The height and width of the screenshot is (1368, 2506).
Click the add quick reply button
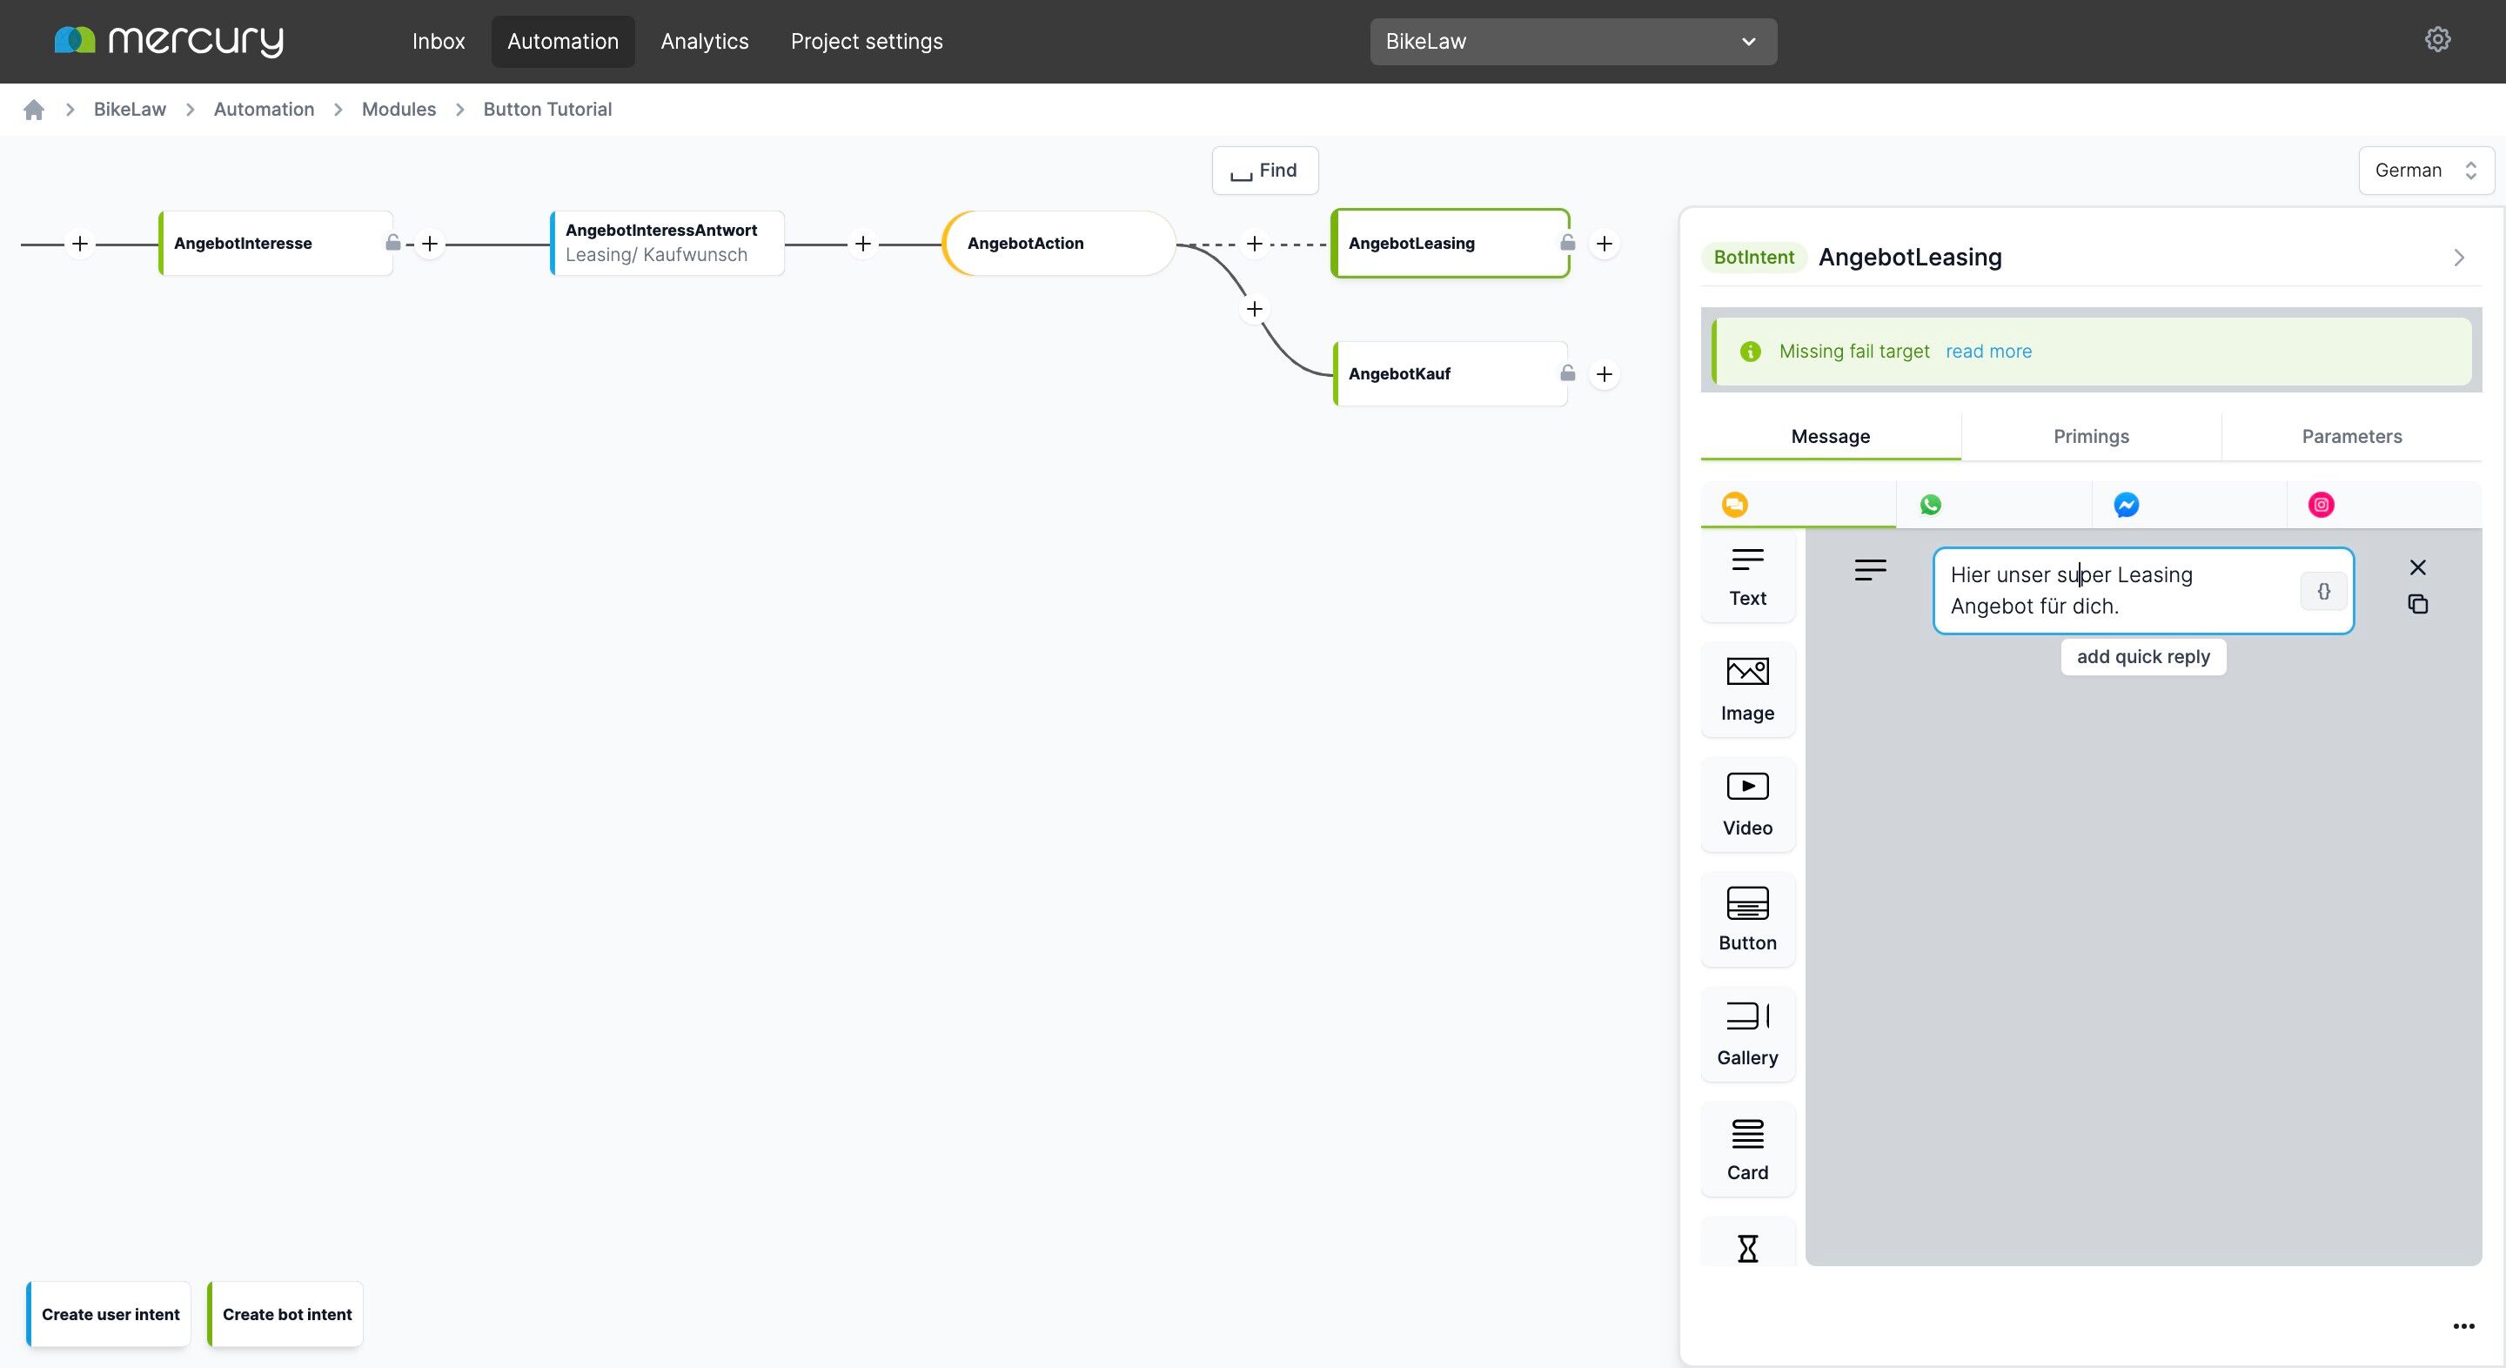pyautogui.click(x=2143, y=657)
